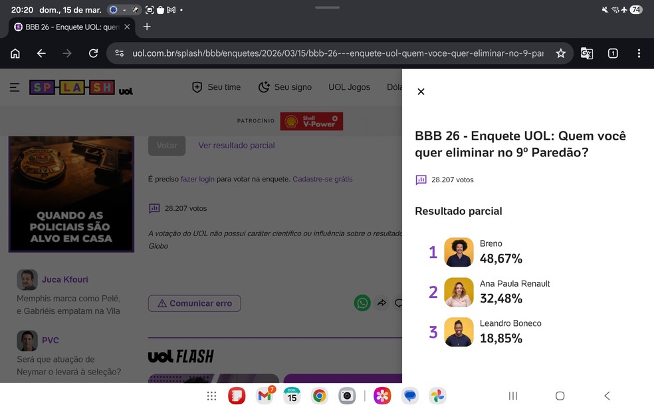Image resolution: width=654 pixels, height=409 pixels.
Task: Open the Chrome three-dot menu
Action: 639,53
